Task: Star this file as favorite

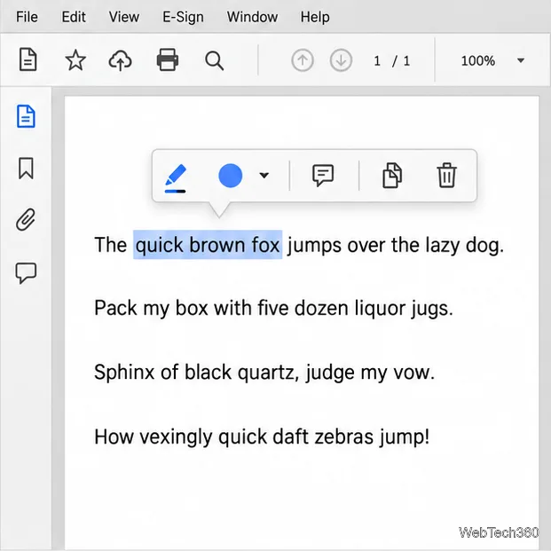Action: pyautogui.click(x=75, y=60)
